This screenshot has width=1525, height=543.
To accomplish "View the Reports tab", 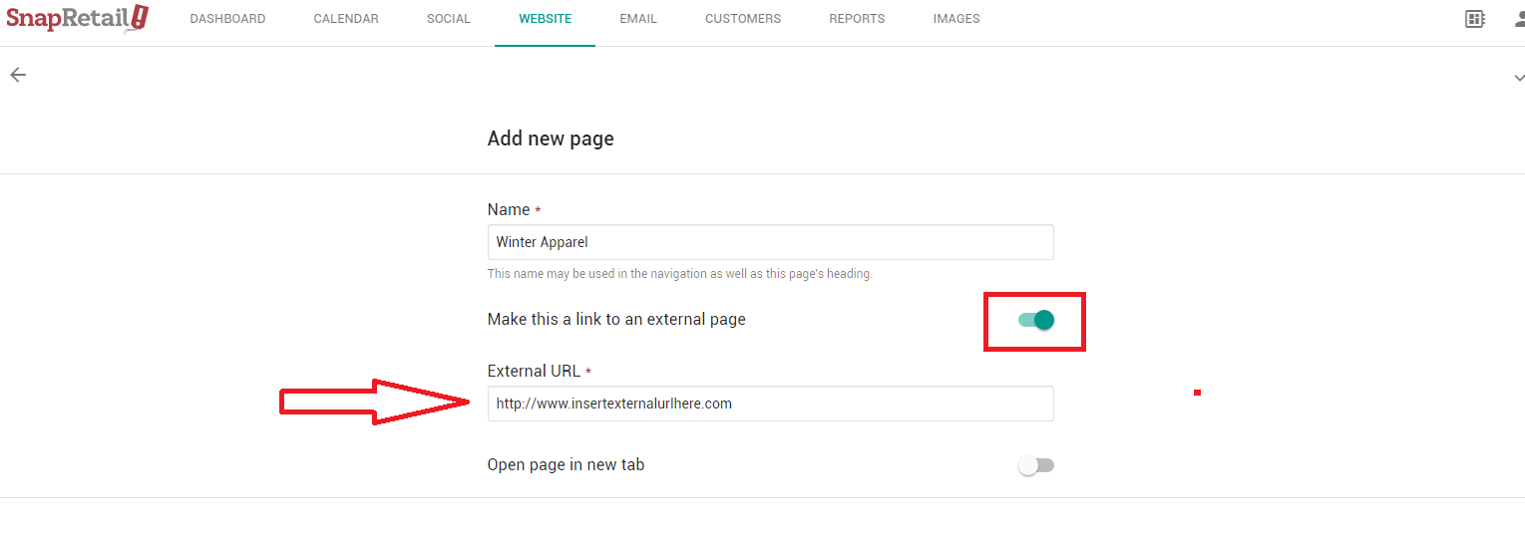I will pyautogui.click(x=857, y=19).
